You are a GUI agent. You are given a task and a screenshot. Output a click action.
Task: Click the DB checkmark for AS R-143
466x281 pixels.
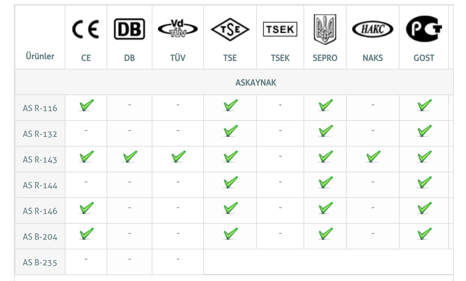(x=130, y=156)
